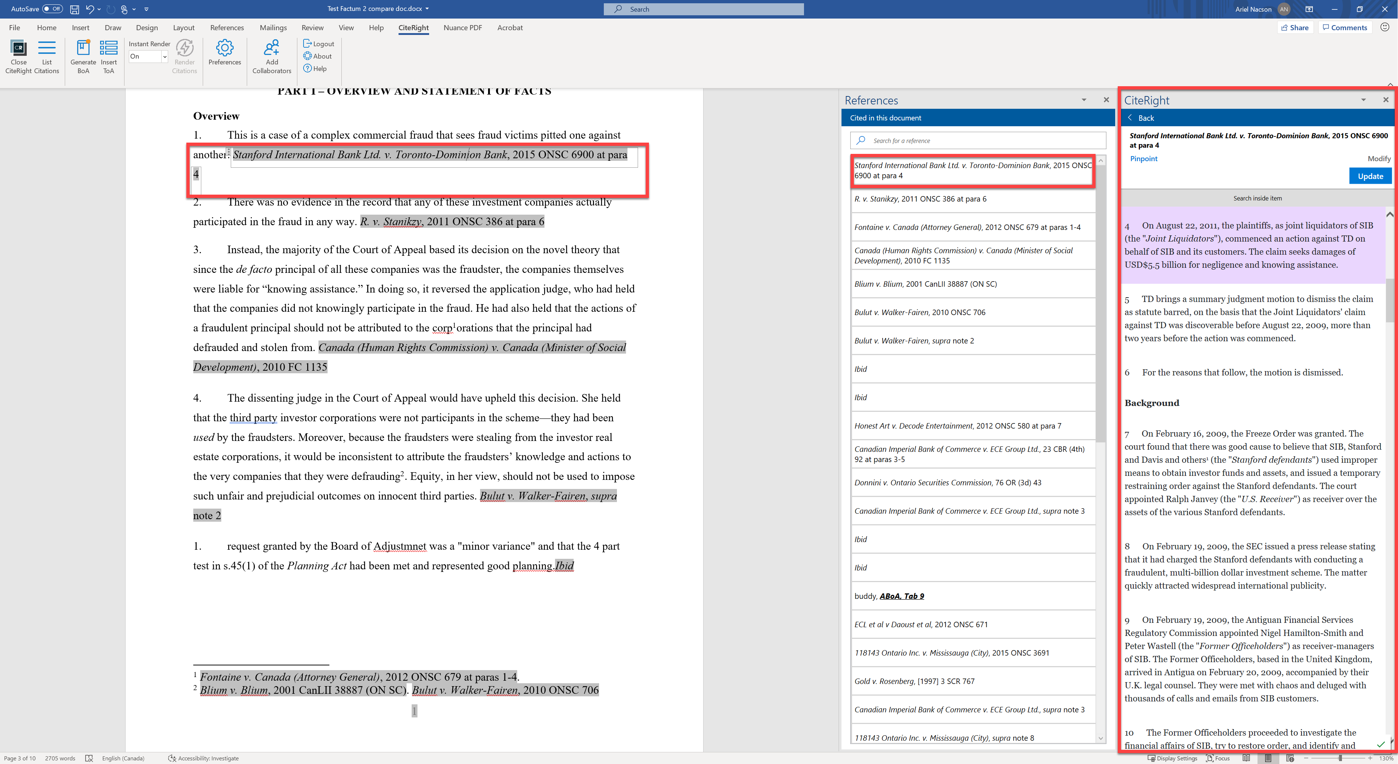
Task: Collapse the ribbon with the chevron
Action: click(x=1390, y=84)
